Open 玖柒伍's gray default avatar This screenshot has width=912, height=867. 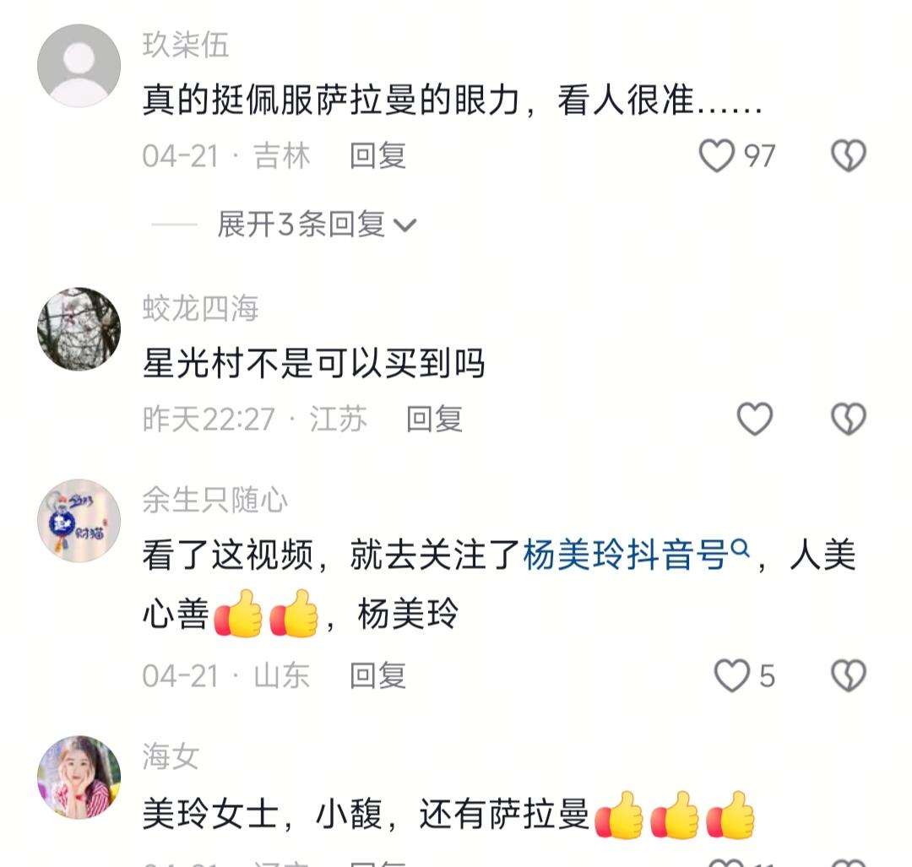[79, 66]
